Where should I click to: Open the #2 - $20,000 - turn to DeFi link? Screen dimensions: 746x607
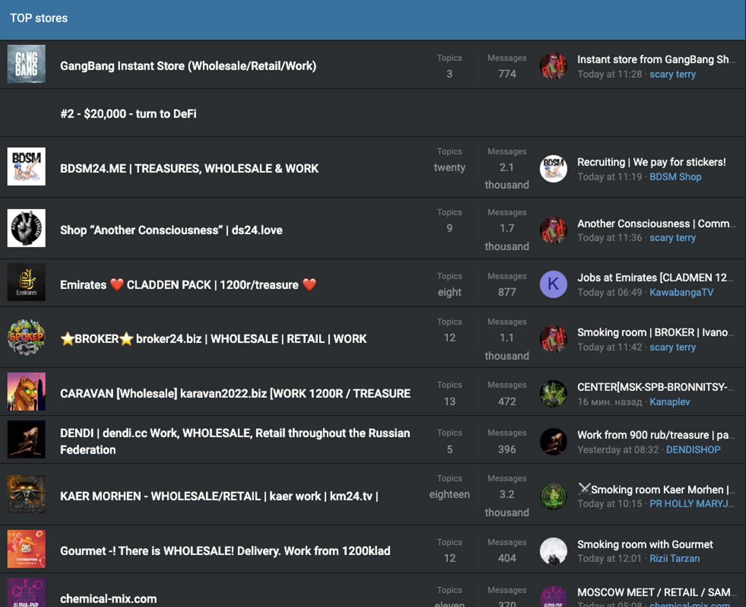click(128, 114)
